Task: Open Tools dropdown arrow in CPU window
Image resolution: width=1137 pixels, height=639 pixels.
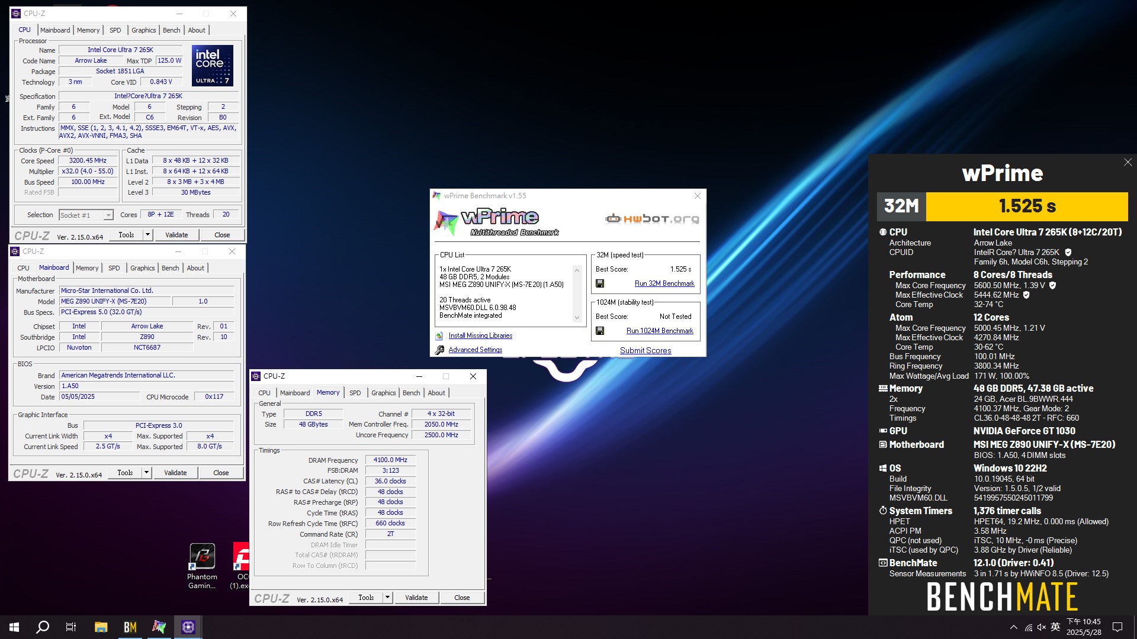Action: [x=147, y=235]
